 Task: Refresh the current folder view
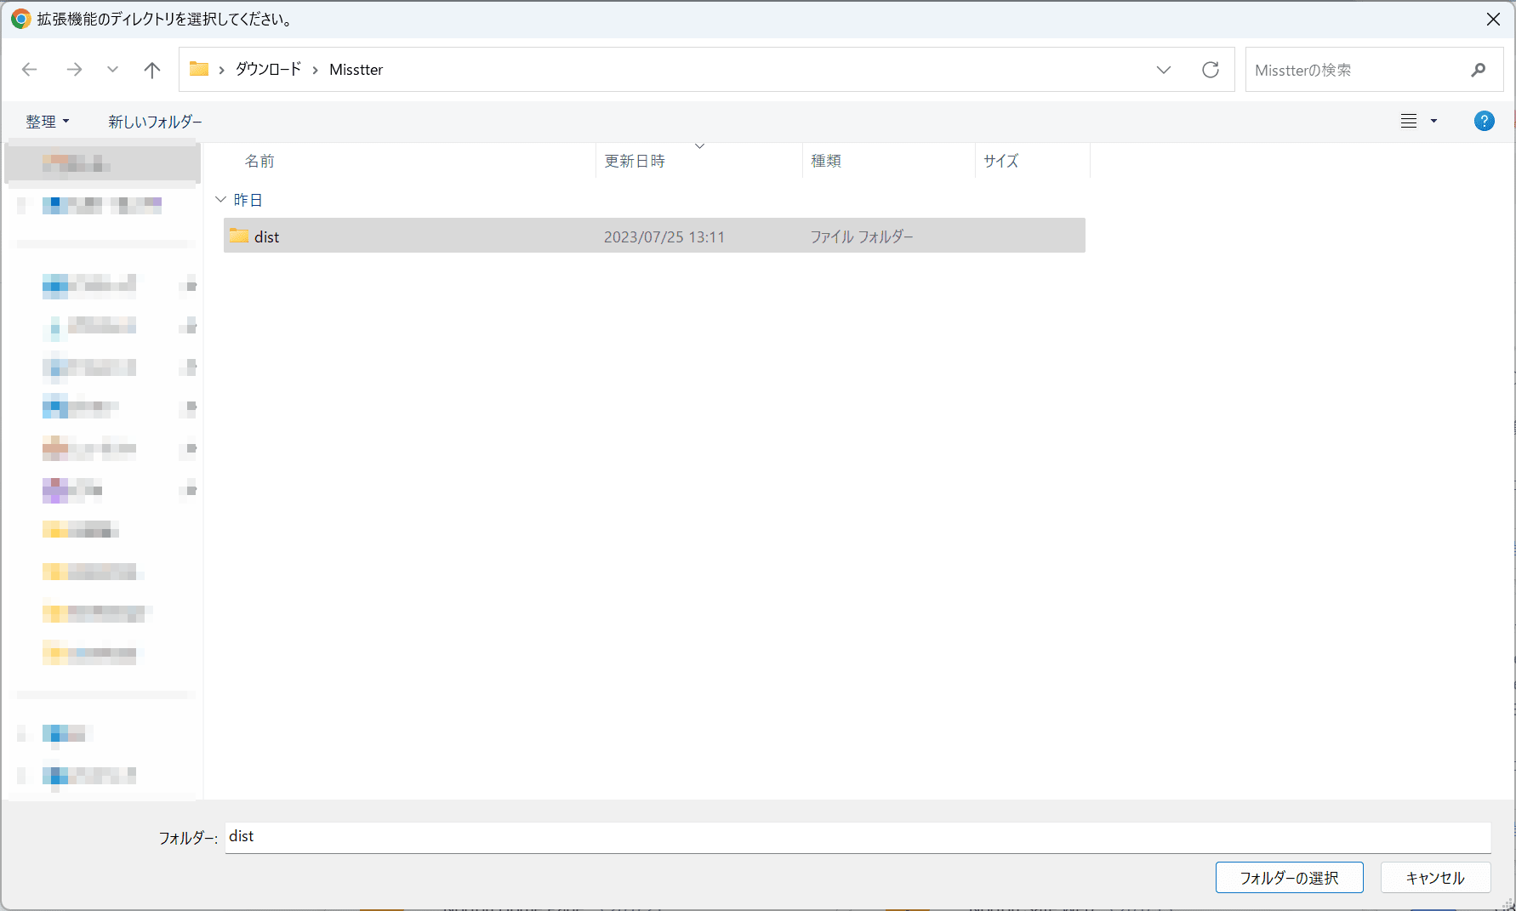coord(1211,69)
